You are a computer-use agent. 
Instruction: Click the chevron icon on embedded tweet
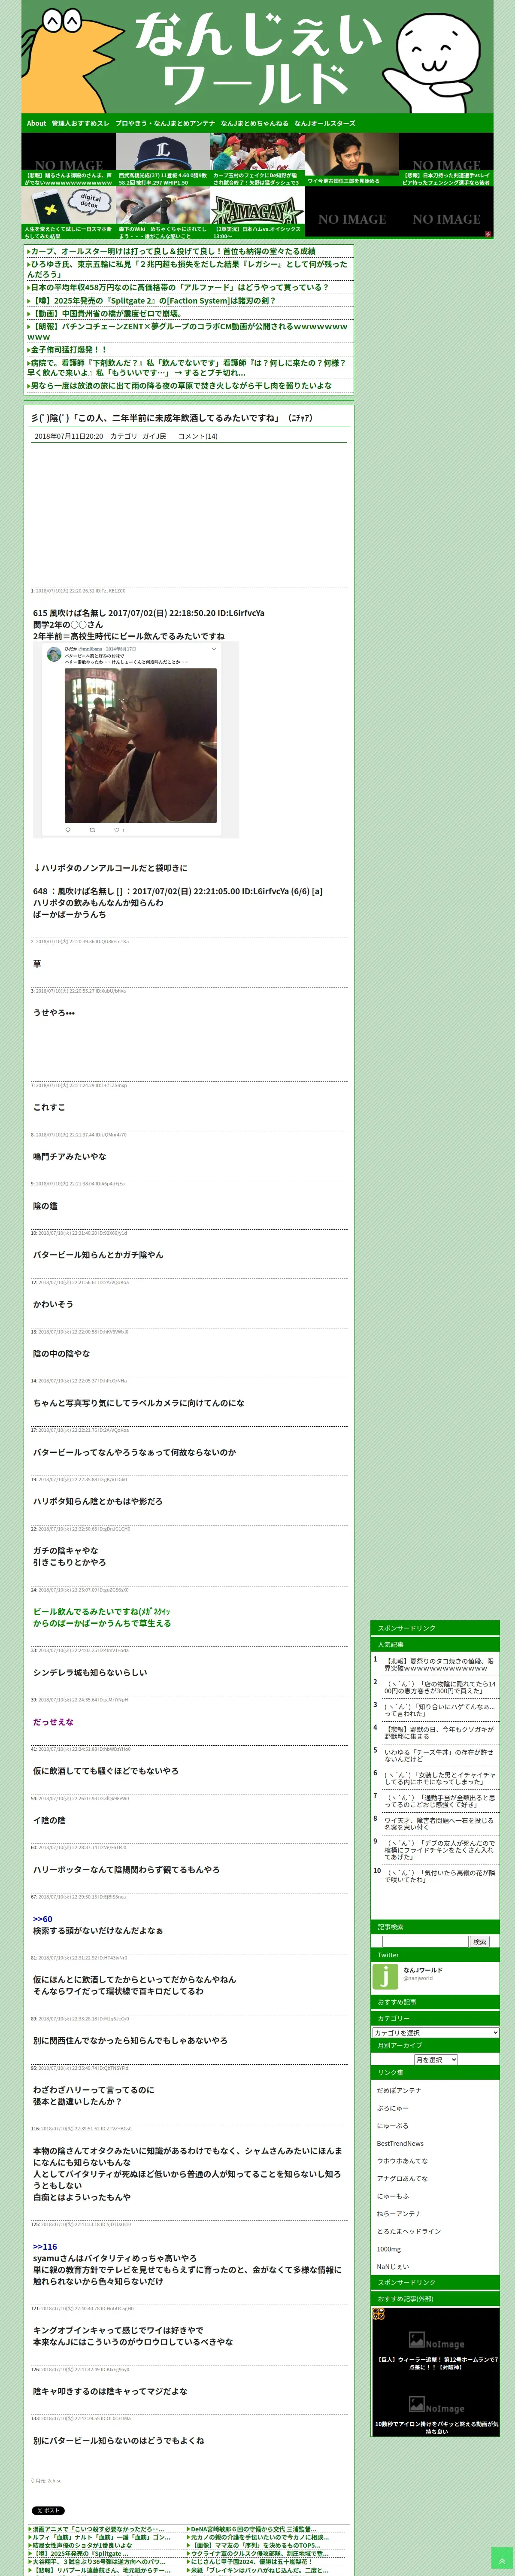click(x=213, y=649)
